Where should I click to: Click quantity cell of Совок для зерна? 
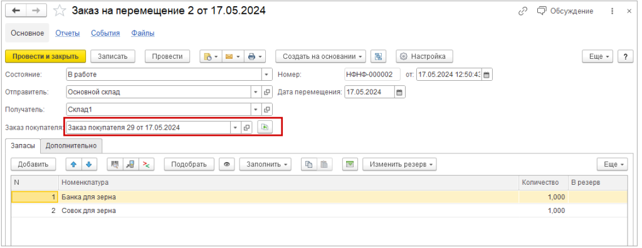pos(544,211)
